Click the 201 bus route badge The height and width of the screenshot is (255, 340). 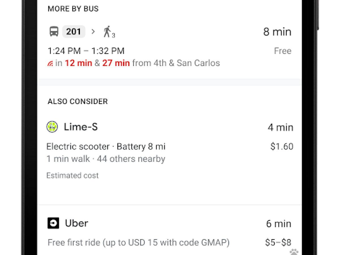[73, 31]
